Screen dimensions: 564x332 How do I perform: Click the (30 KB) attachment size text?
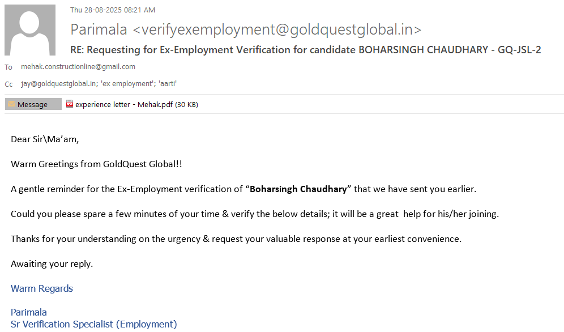coord(186,104)
